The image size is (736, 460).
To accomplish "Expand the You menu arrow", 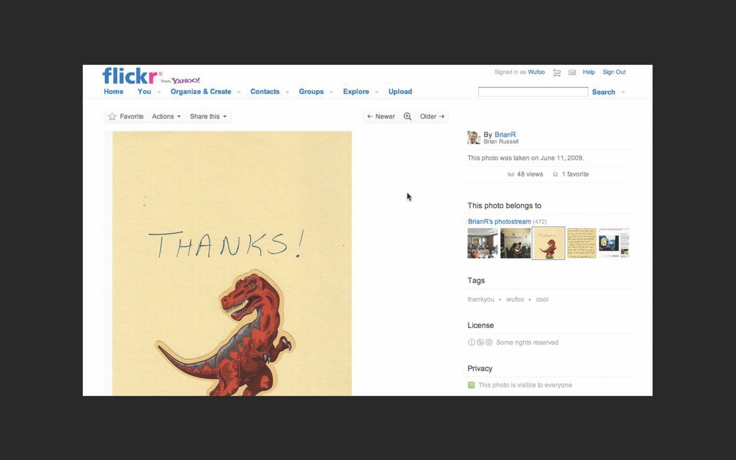I will (159, 92).
